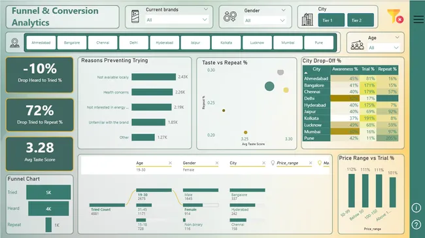The image size is (425, 238).
Task: Select the Kolkata city slicer
Action: pos(226,42)
